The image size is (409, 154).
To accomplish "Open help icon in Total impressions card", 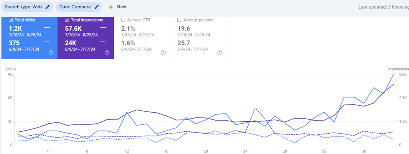I will tap(107, 53).
